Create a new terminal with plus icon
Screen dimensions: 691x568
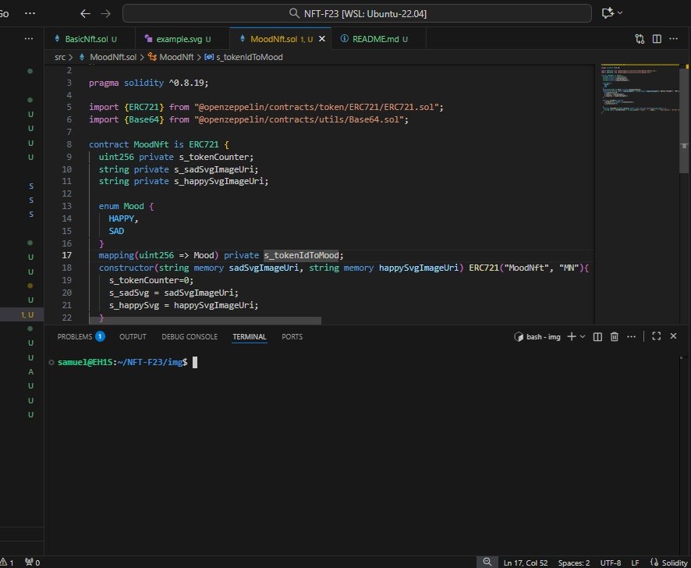[x=572, y=336]
